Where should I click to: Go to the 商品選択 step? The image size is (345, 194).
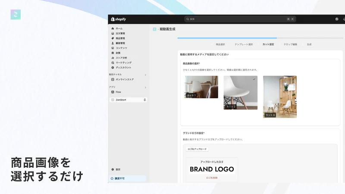220,44
